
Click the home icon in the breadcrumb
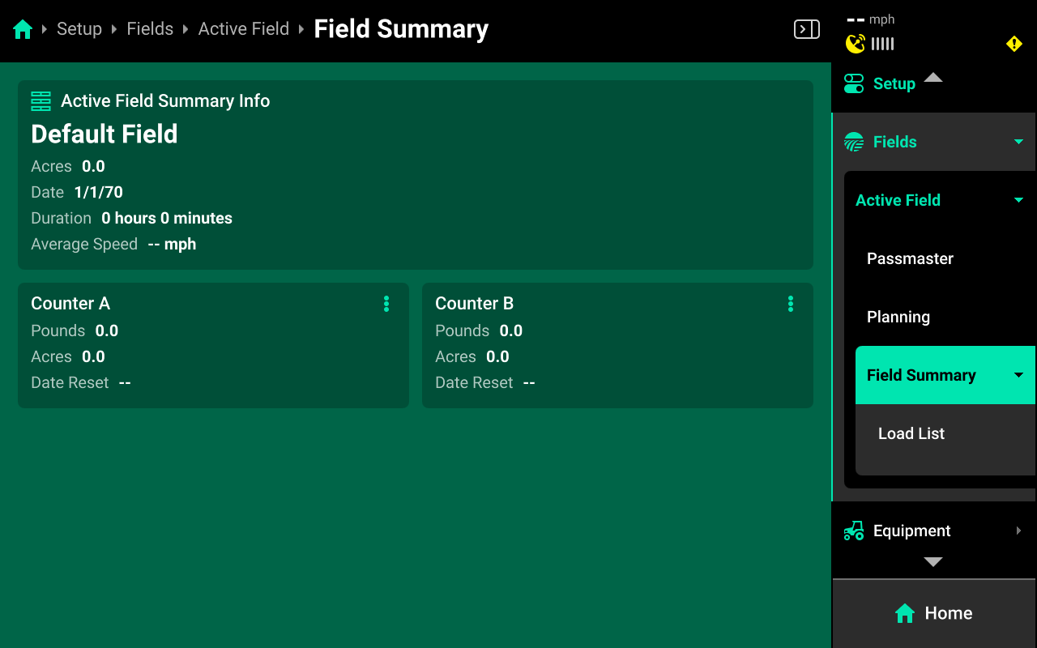pos(23,30)
